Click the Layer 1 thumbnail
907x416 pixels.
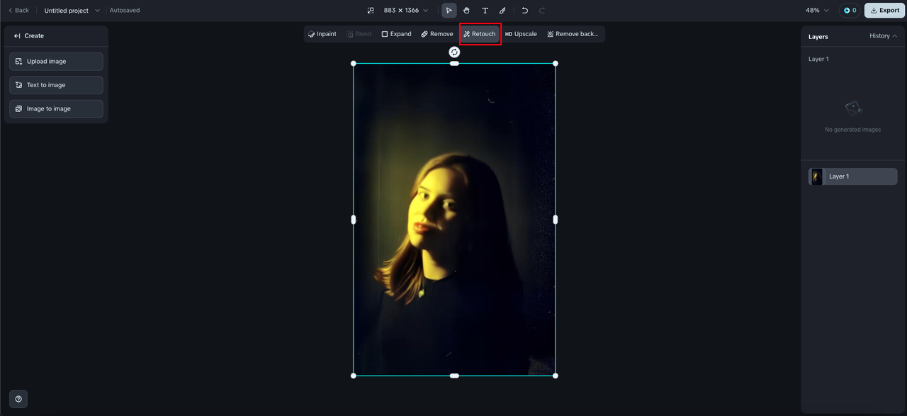coord(817,176)
